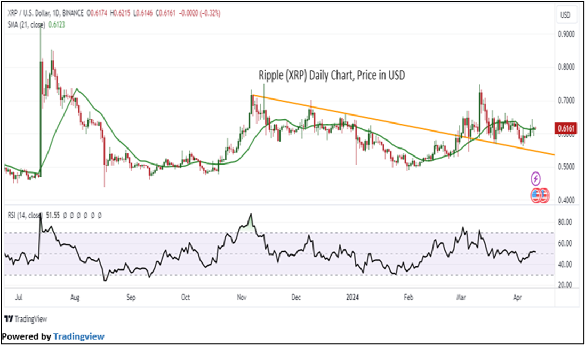Click the RSI value 51.55
Image resolution: width=585 pixels, height=345 pixels.
pyautogui.click(x=52, y=215)
